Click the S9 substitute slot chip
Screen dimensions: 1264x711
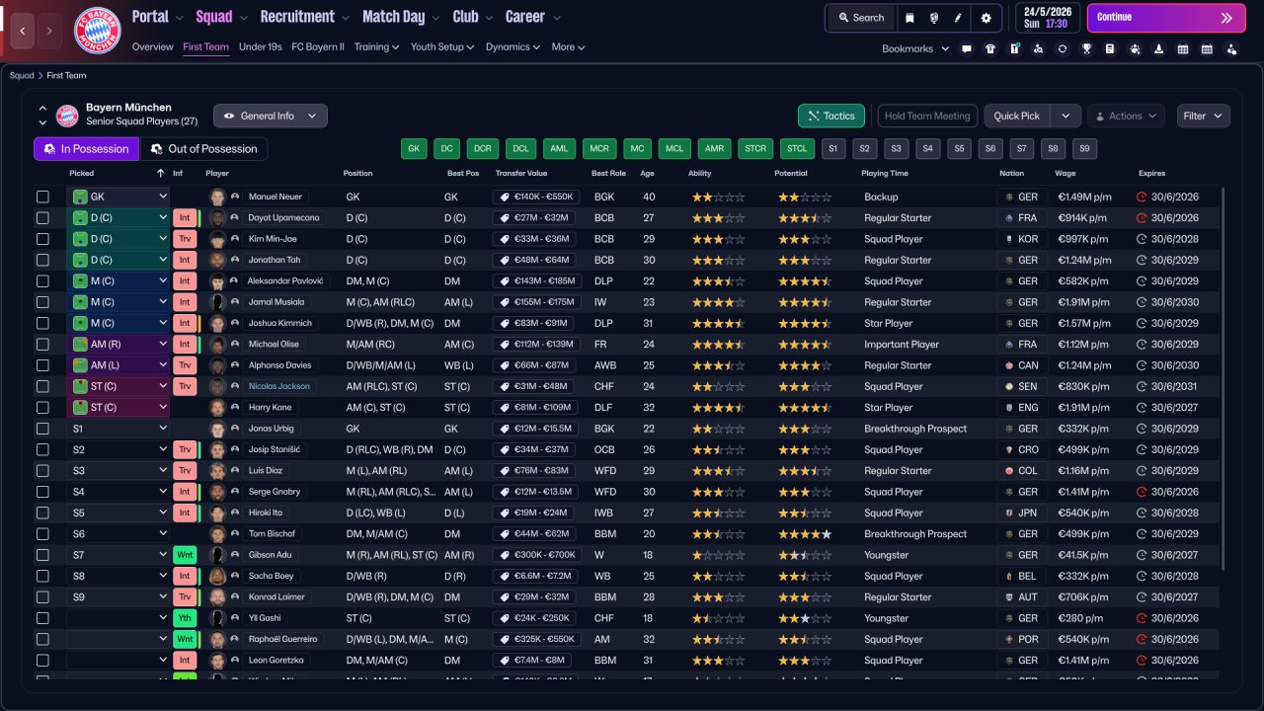(x=1084, y=149)
